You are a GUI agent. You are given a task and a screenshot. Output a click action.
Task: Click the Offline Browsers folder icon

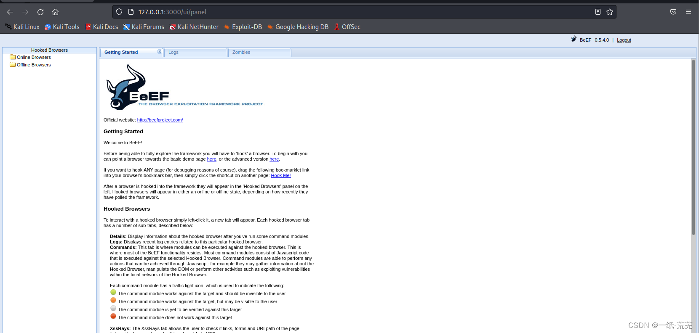13,65
